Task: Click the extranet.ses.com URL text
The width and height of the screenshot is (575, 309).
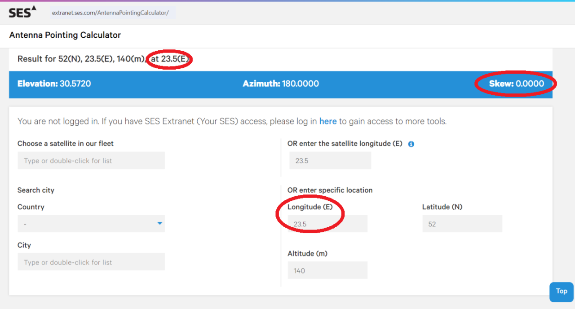Action: tap(110, 13)
